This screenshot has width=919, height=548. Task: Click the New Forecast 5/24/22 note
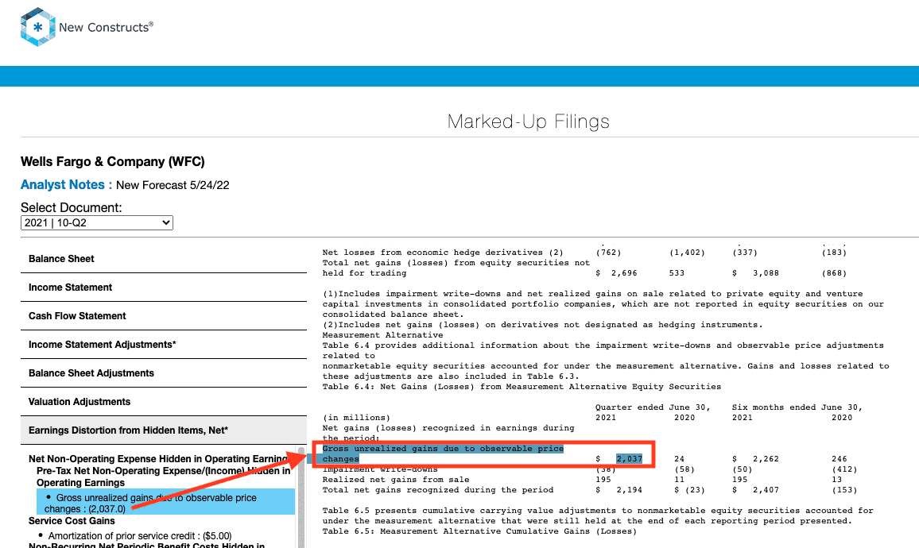pyautogui.click(x=173, y=186)
